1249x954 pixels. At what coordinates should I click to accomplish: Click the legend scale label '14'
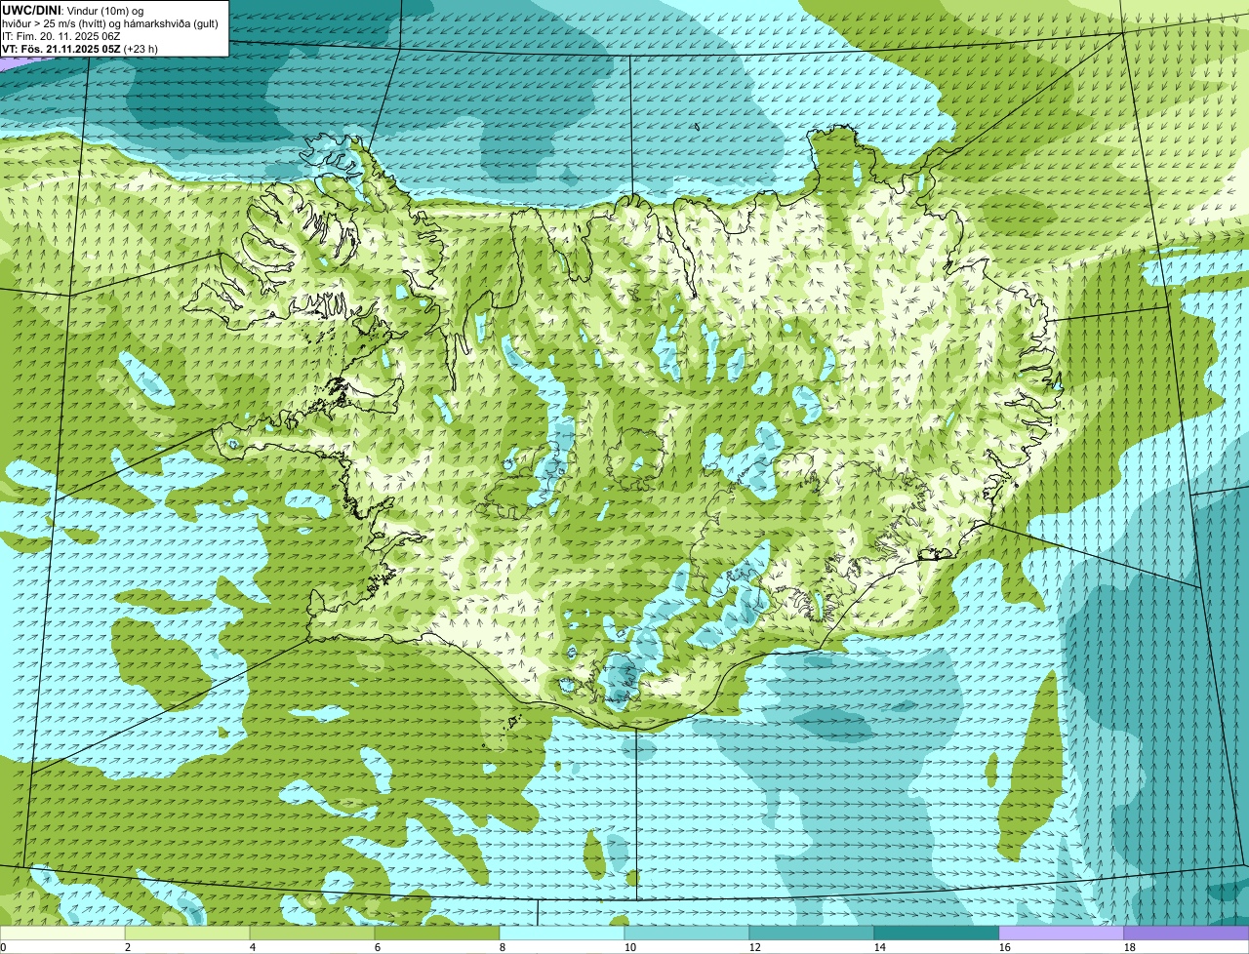click(x=880, y=947)
